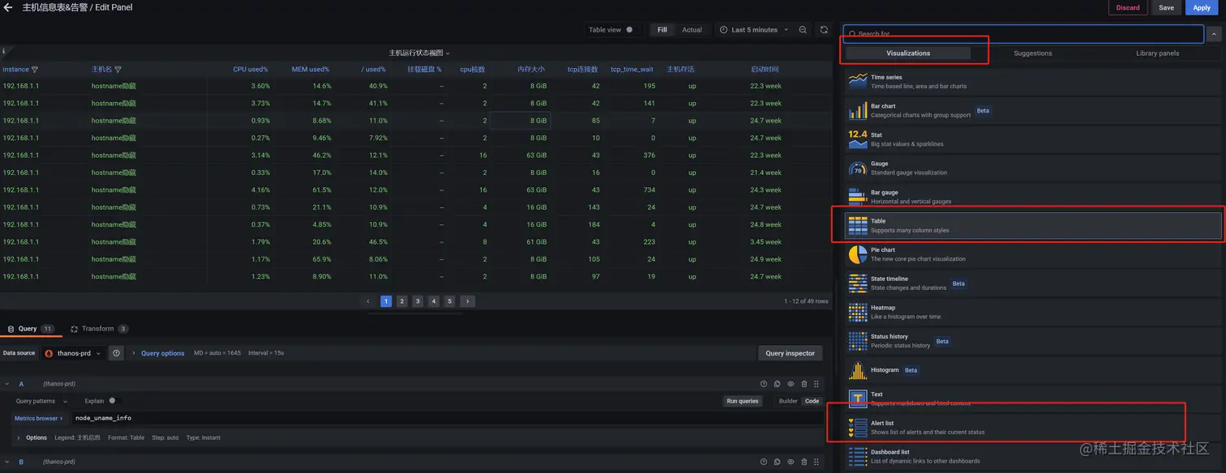Screen dimensions: 1226x473
Task: Switch to the Library panels tab
Action: click(1157, 53)
